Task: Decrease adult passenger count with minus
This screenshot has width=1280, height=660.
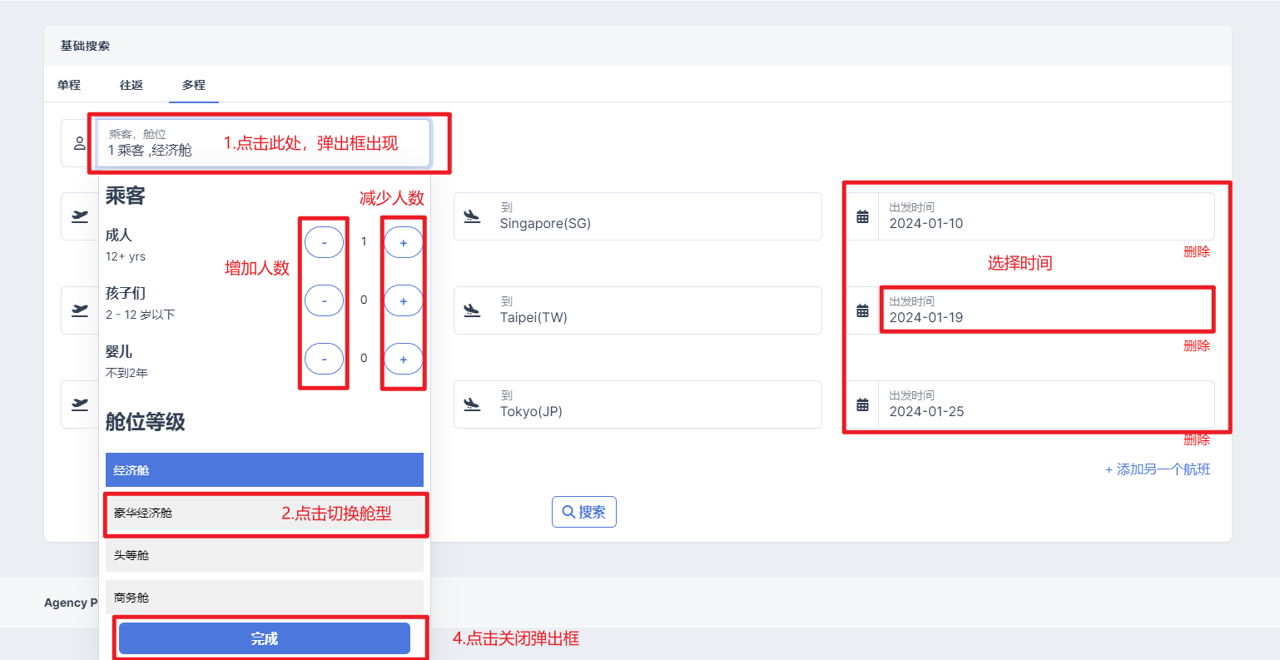Action: pos(324,243)
